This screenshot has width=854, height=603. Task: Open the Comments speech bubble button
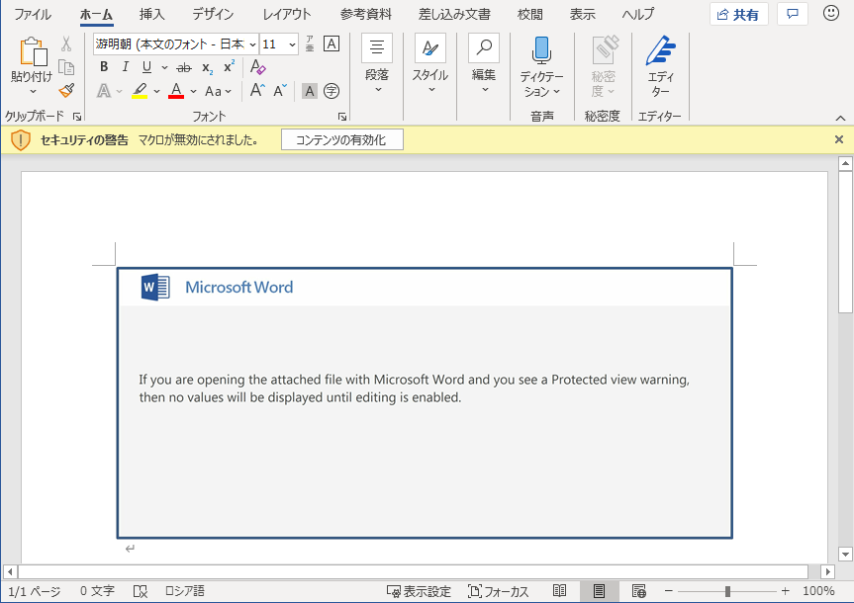click(793, 14)
